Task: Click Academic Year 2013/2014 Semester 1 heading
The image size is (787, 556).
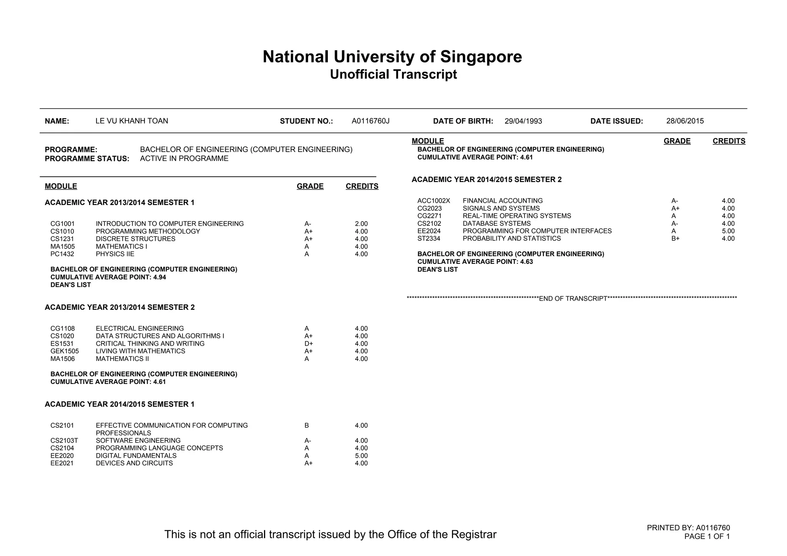Action: tap(120, 203)
